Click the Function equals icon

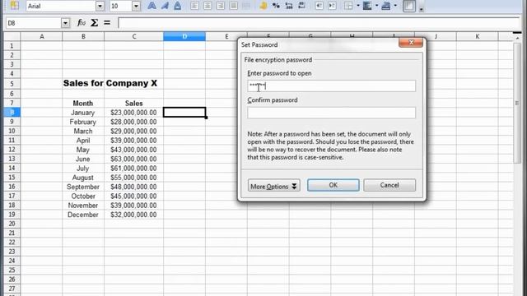[x=107, y=23]
